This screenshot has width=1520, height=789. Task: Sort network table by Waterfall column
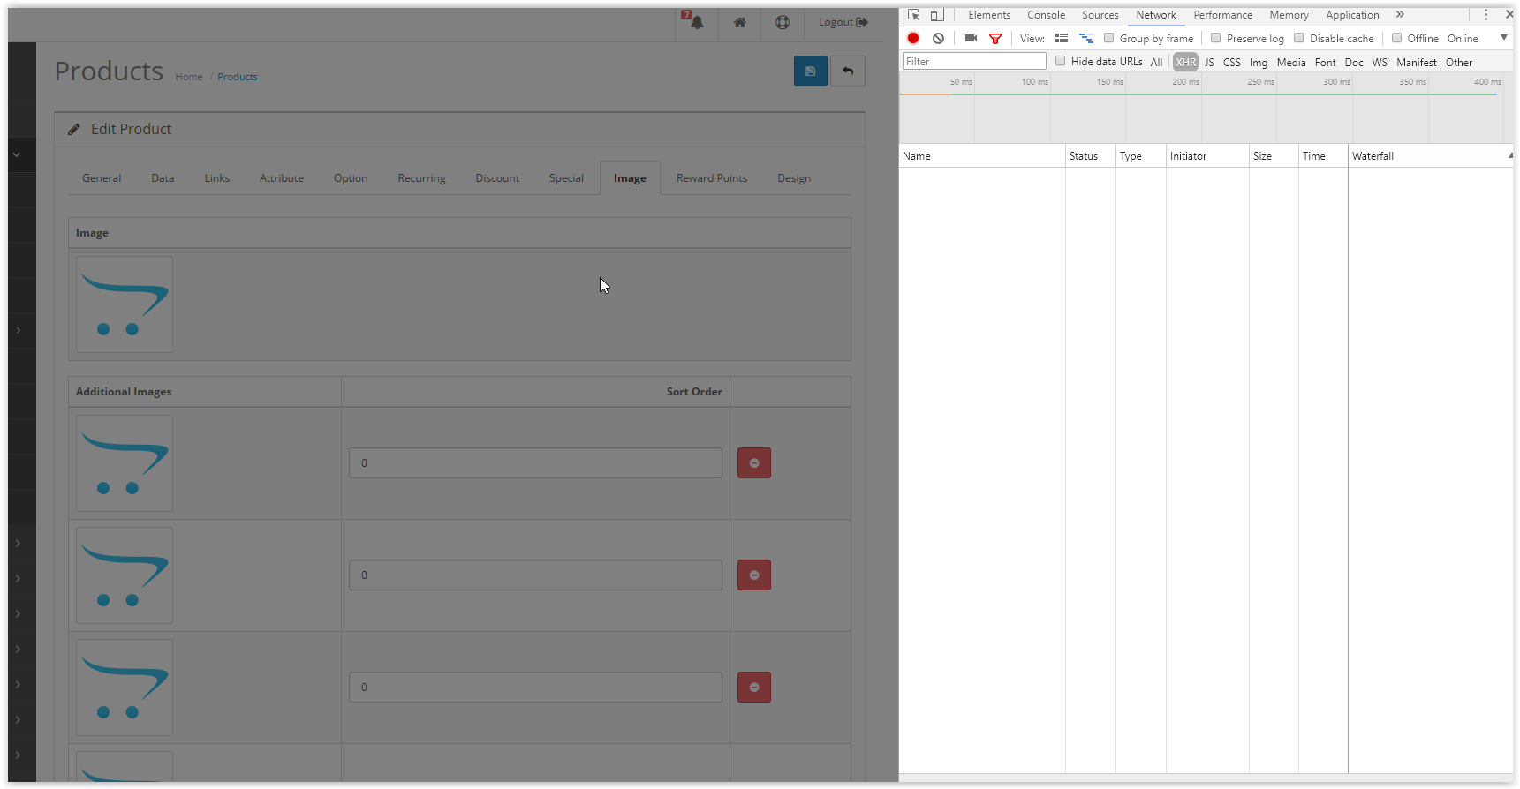pos(1429,156)
